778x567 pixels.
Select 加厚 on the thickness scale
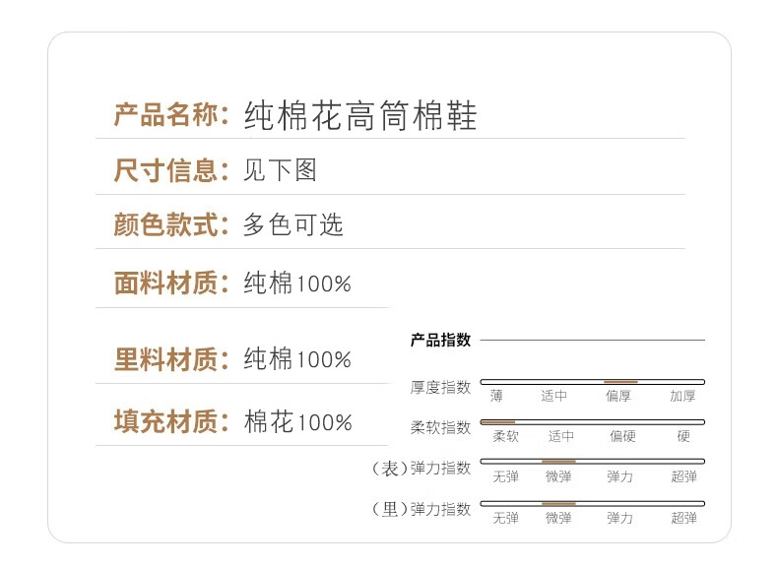682,396
